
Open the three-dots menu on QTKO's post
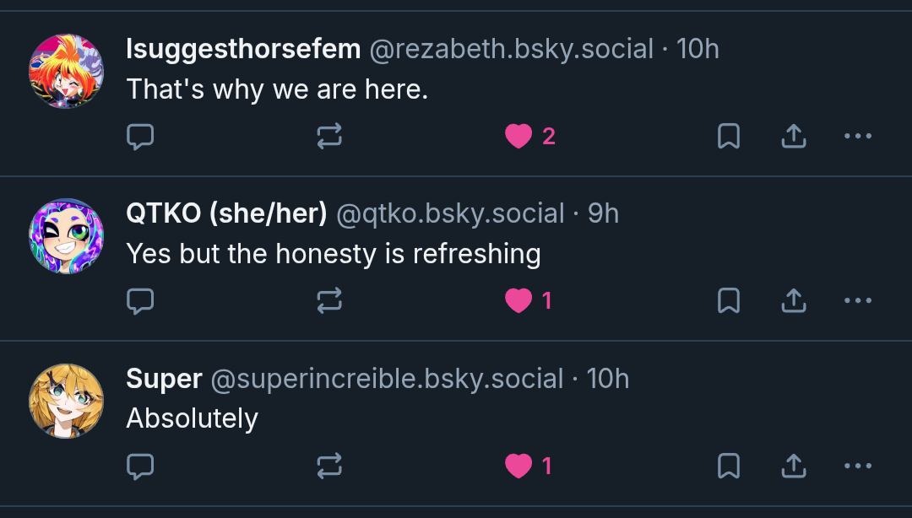pyautogui.click(x=858, y=300)
